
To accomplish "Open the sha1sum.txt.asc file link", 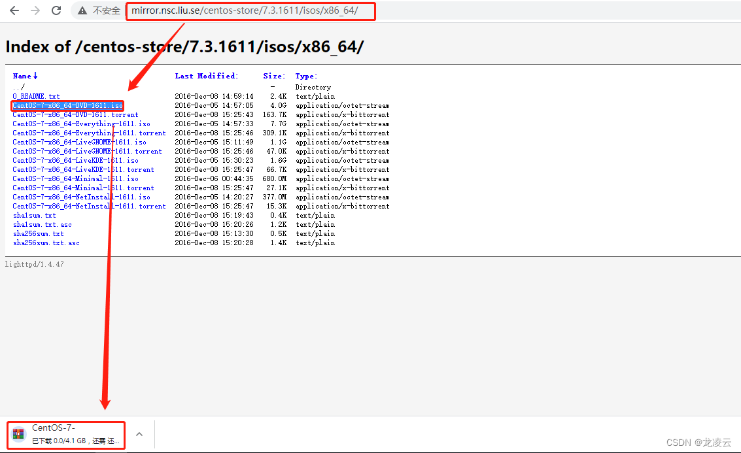I will [43, 224].
